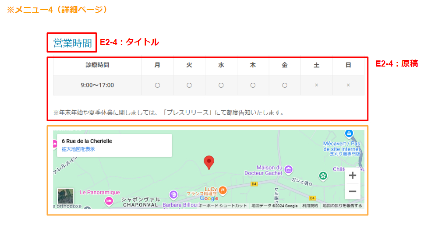The image size is (438, 232).
Task: Click the 9:00～17:00 cell
Action: pyautogui.click(x=97, y=85)
